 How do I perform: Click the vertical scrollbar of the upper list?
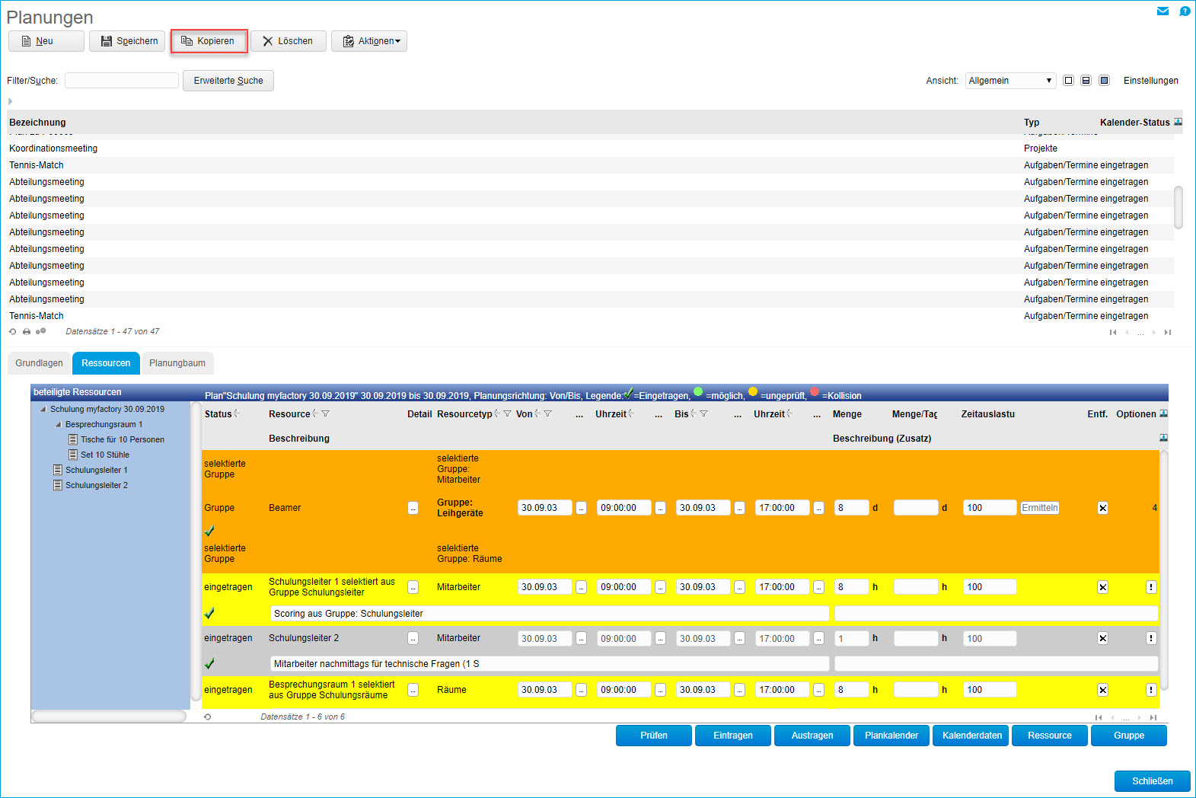[1178, 207]
